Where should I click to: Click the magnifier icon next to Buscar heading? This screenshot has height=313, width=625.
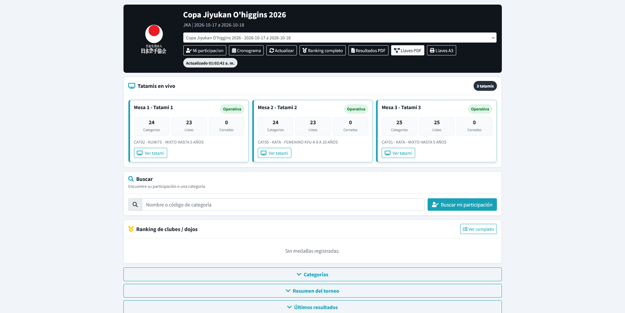(131, 179)
